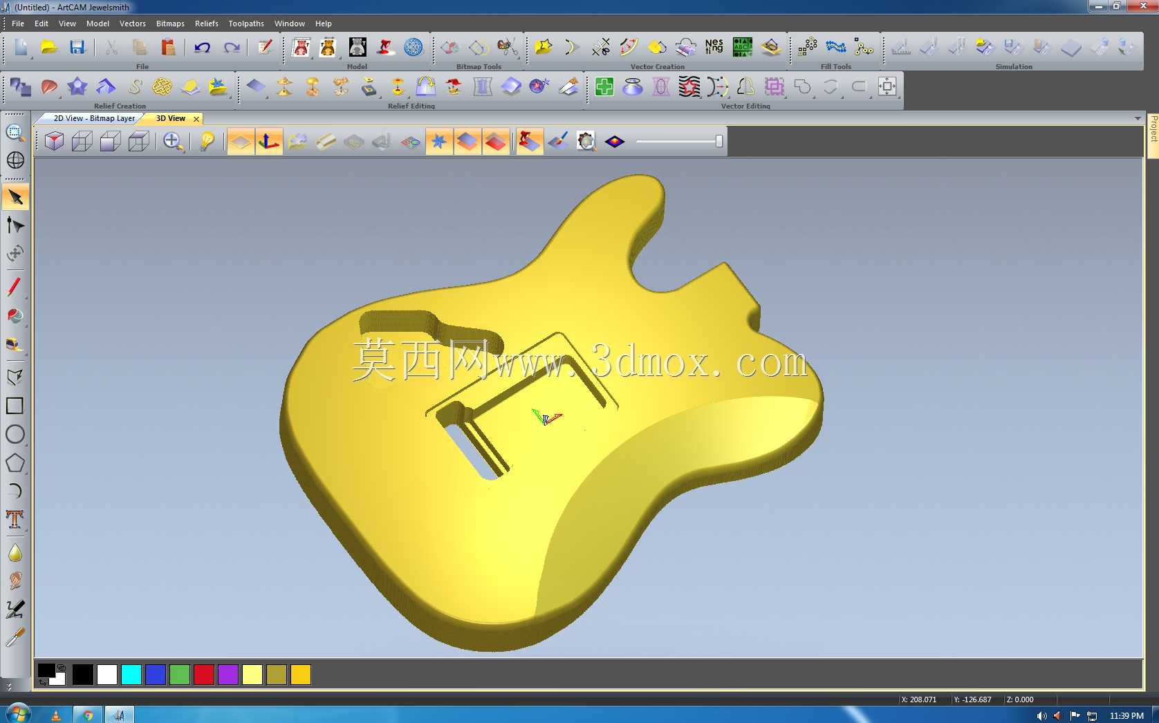Choose the Celtic knot relief creation icon
1159x723 pixels.
(x=162, y=86)
